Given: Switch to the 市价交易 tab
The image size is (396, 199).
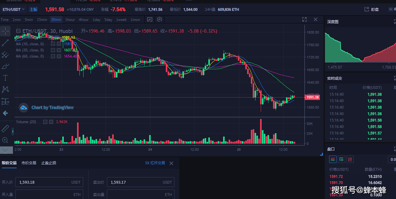Looking at the screenshot, I should [29, 163].
